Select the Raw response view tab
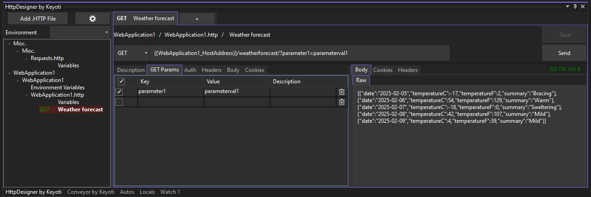Screen dimensions: 591x197 click(x=361, y=80)
